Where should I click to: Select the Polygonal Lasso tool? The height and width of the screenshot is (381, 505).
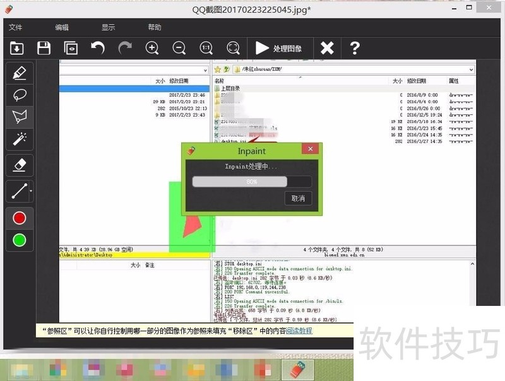click(x=20, y=117)
